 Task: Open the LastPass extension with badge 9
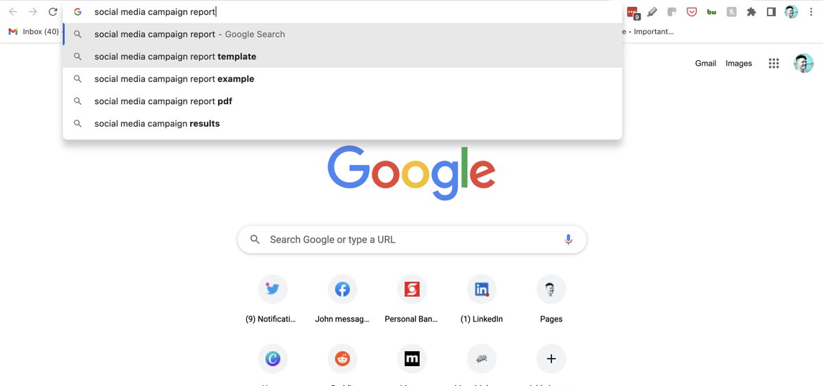(x=632, y=12)
